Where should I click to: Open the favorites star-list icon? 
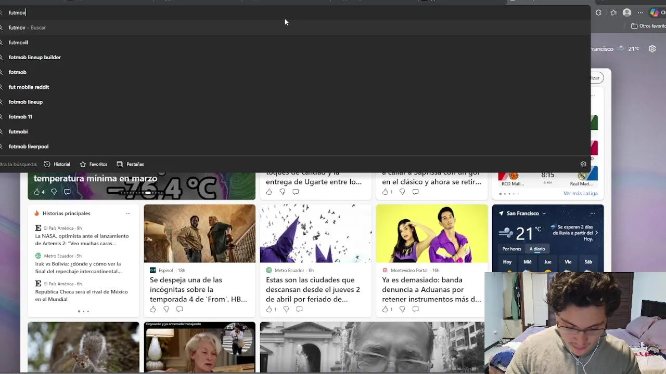tap(613, 12)
